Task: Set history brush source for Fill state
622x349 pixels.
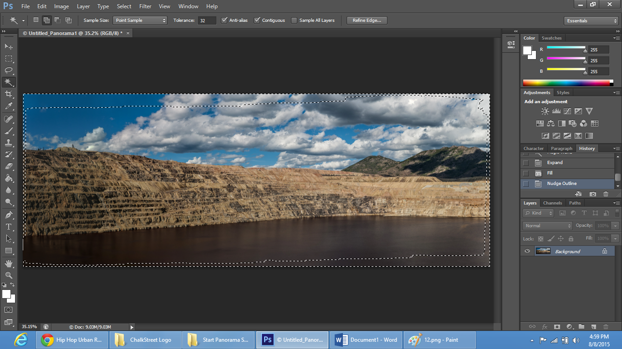Action: point(526,173)
